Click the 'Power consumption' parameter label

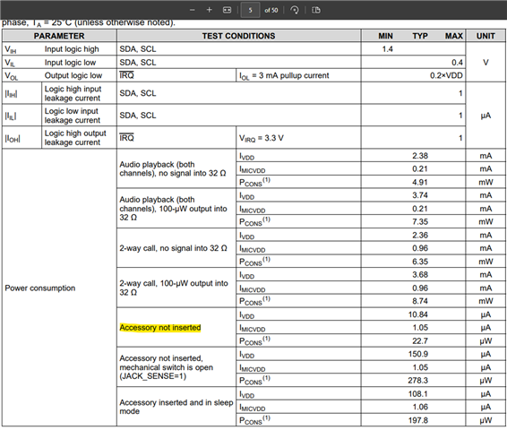(40, 288)
